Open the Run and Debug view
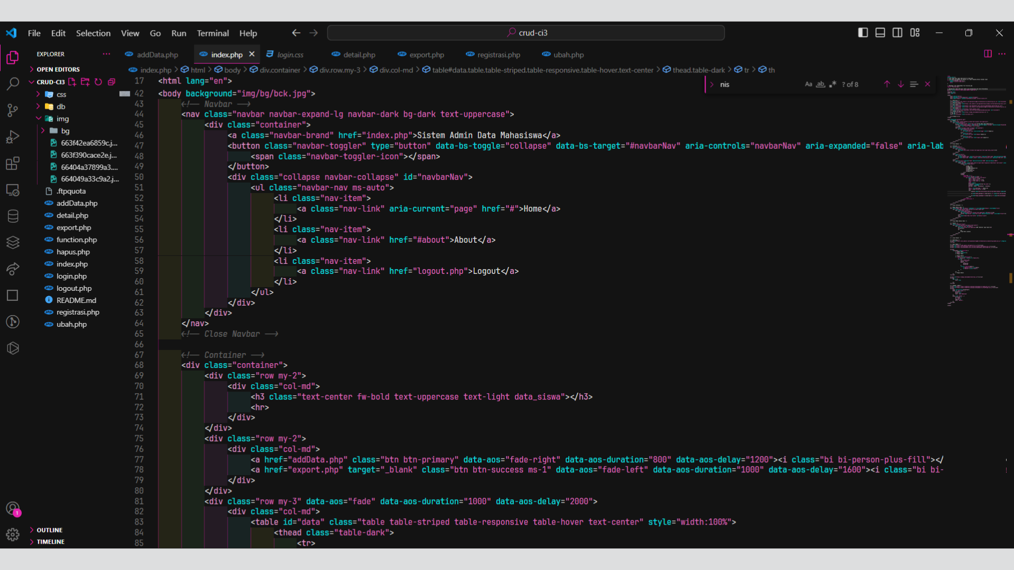This screenshot has height=570, width=1014. tap(13, 137)
